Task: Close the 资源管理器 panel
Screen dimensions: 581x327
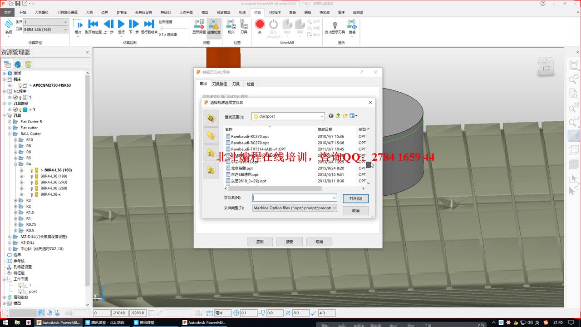Action: pos(88,52)
